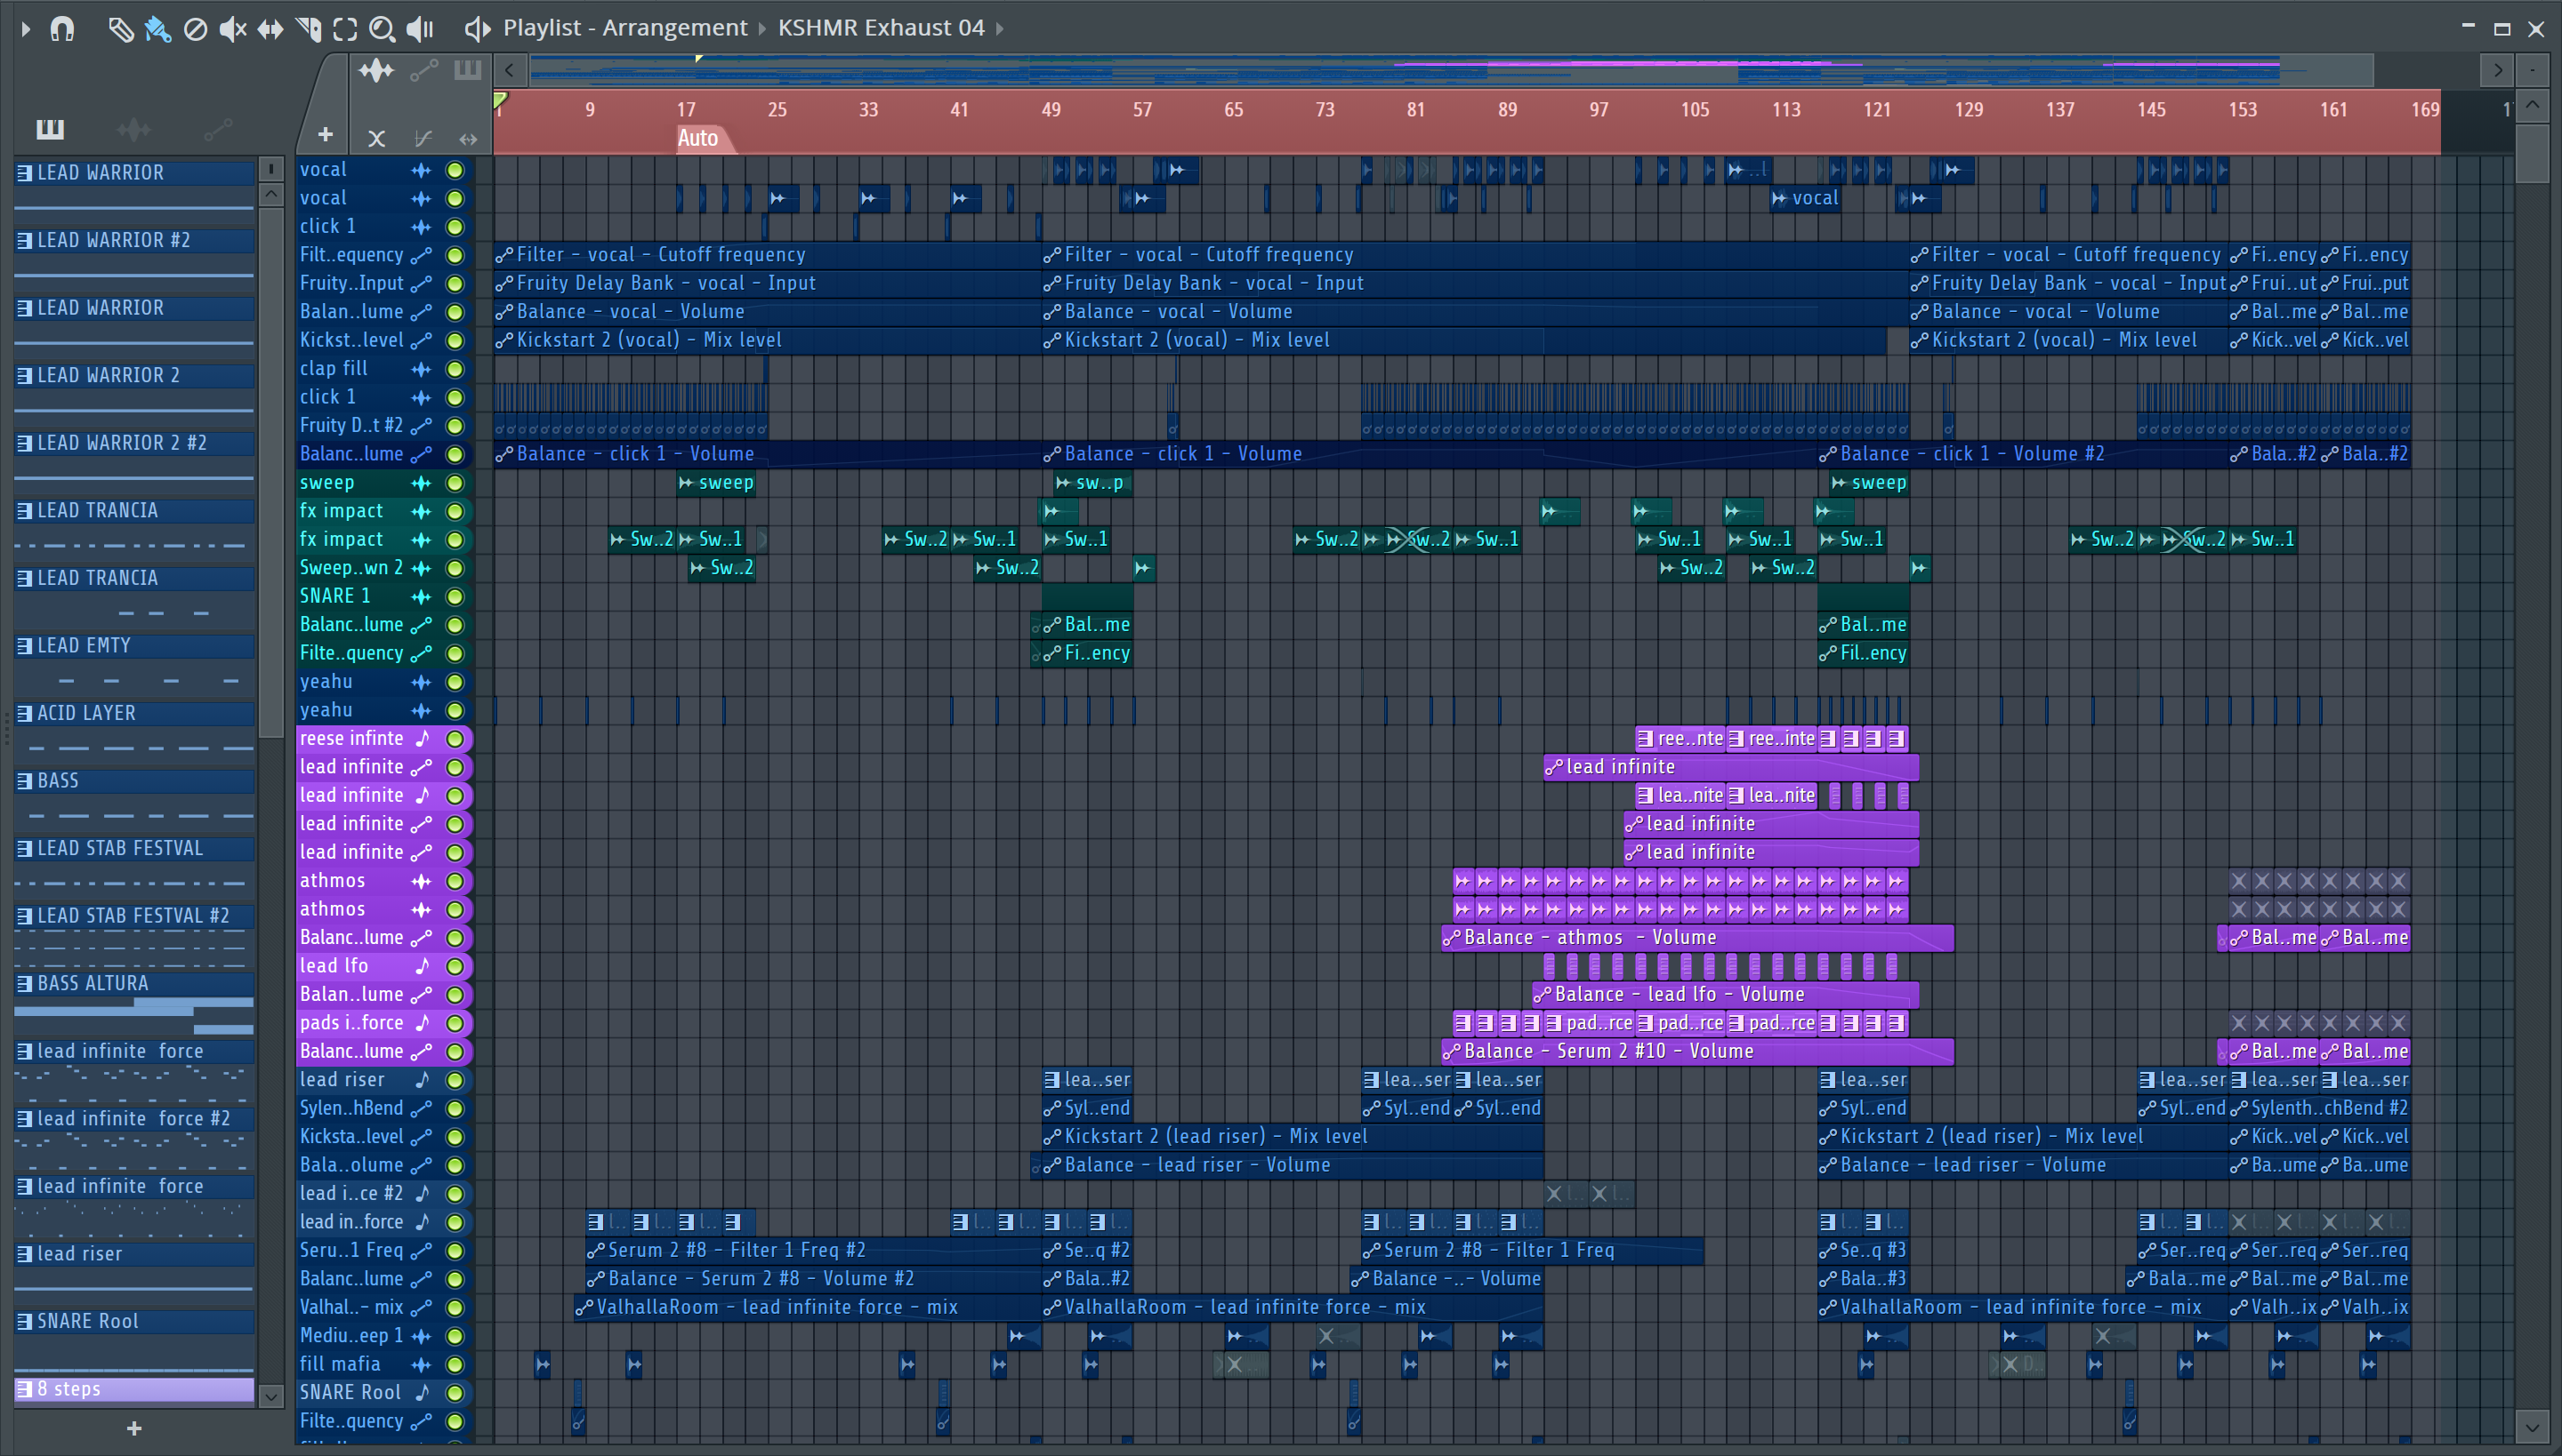Image resolution: width=2562 pixels, height=1456 pixels.
Task: Mute the lead lfo track
Action: point(455,966)
